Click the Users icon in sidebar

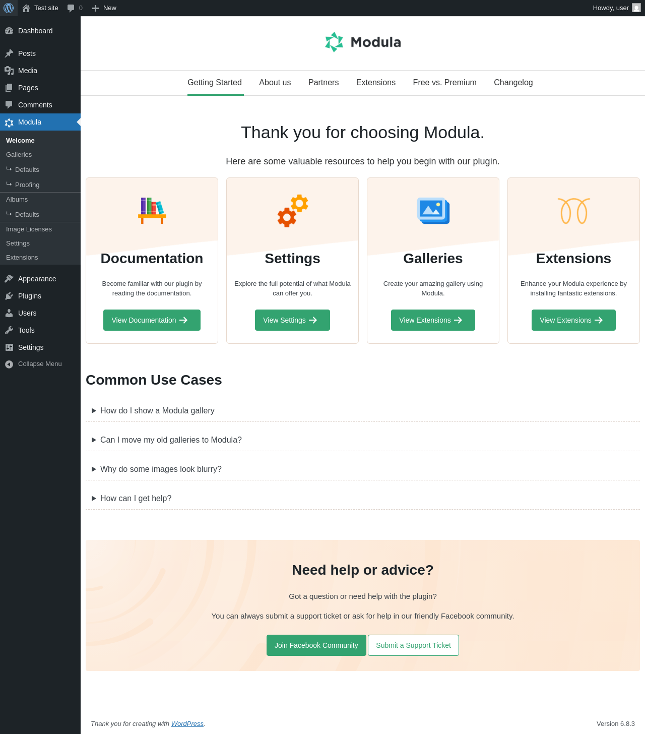pyautogui.click(x=9, y=313)
